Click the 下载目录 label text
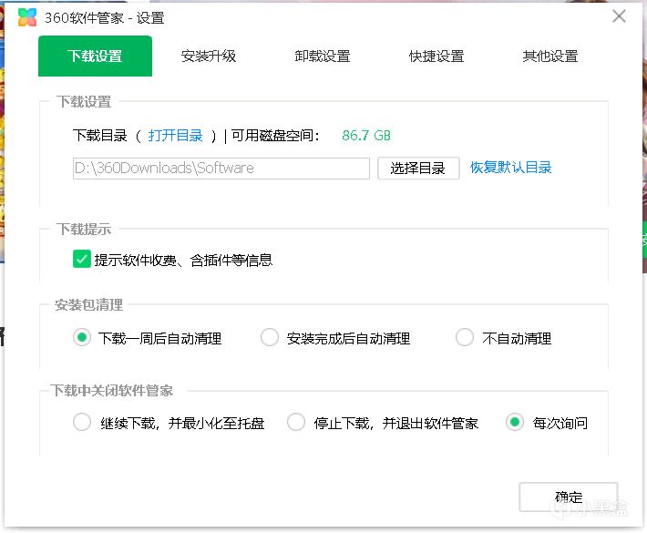This screenshot has height=533, width=647. tap(100, 136)
